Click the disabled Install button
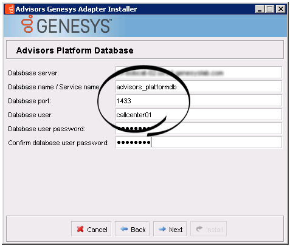 pyautogui.click(x=209, y=229)
